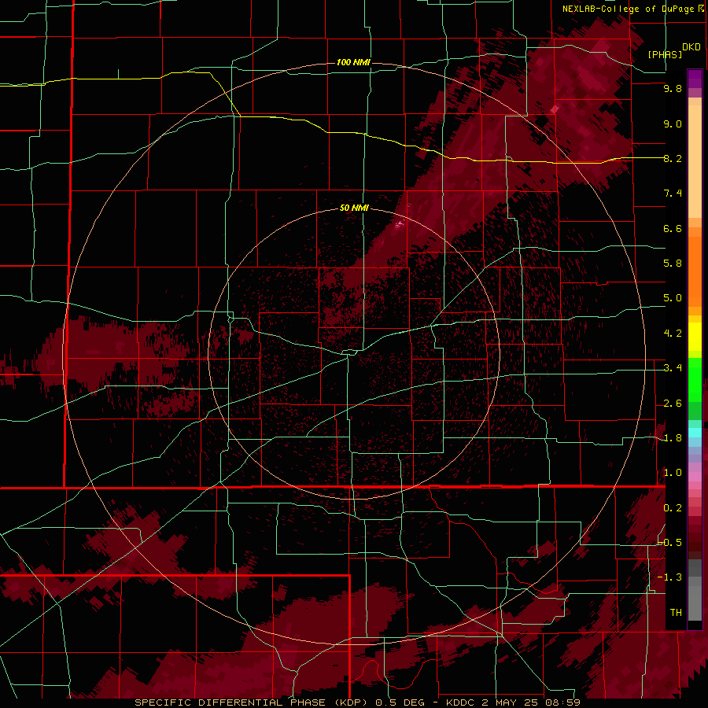Click "SPECIFIC DIFFERENTIAL PHASE" in the bottom caption
The width and height of the screenshot is (708, 708).
coord(230,702)
